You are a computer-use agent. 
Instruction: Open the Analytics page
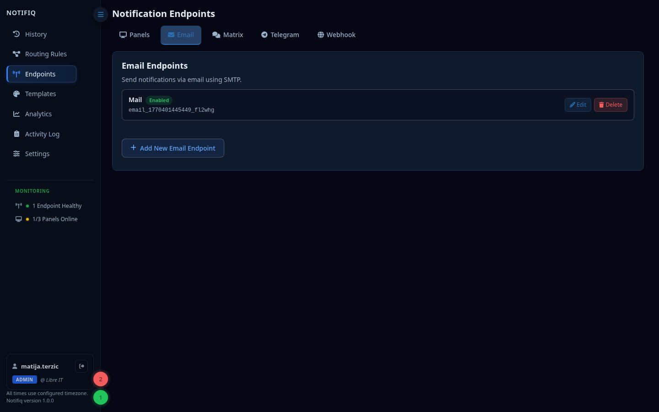coord(41,114)
